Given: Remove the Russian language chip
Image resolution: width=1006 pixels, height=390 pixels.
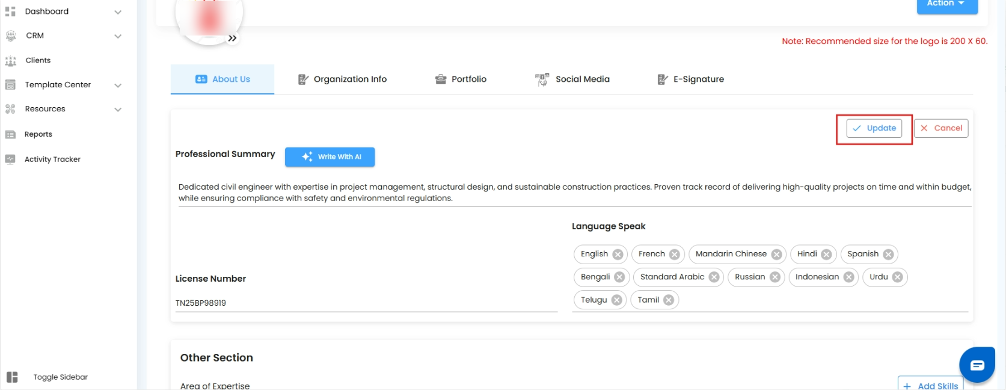Looking at the screenshot, I should [x=775, y=277].
